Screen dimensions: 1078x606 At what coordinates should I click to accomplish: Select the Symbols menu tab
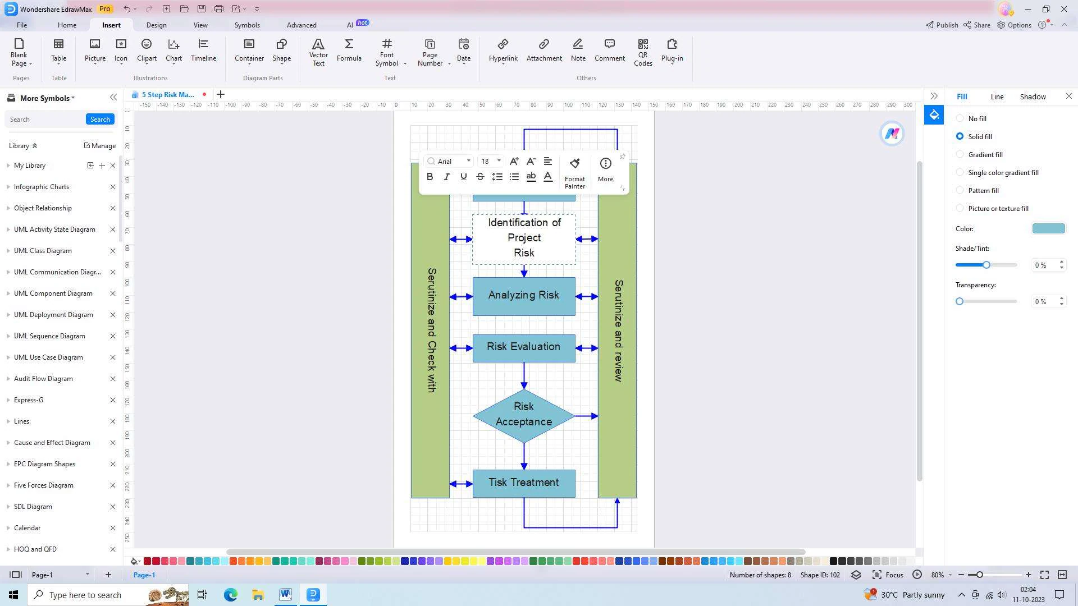coord(246,25)
